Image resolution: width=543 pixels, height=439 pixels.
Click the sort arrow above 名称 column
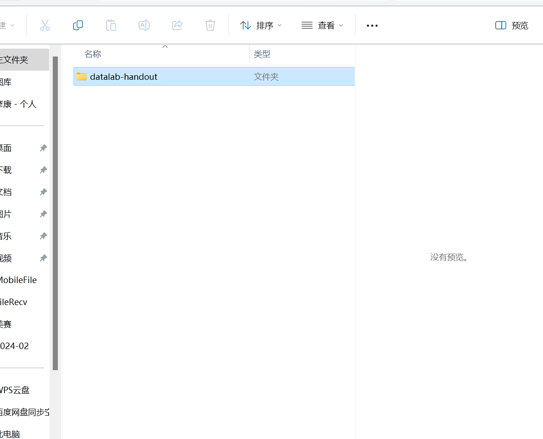click(x=165, y=46)
